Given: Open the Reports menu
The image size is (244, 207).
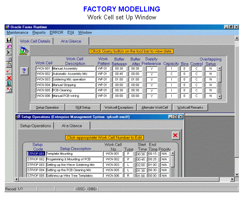Looking at the screenshot, I should point(39,33).
